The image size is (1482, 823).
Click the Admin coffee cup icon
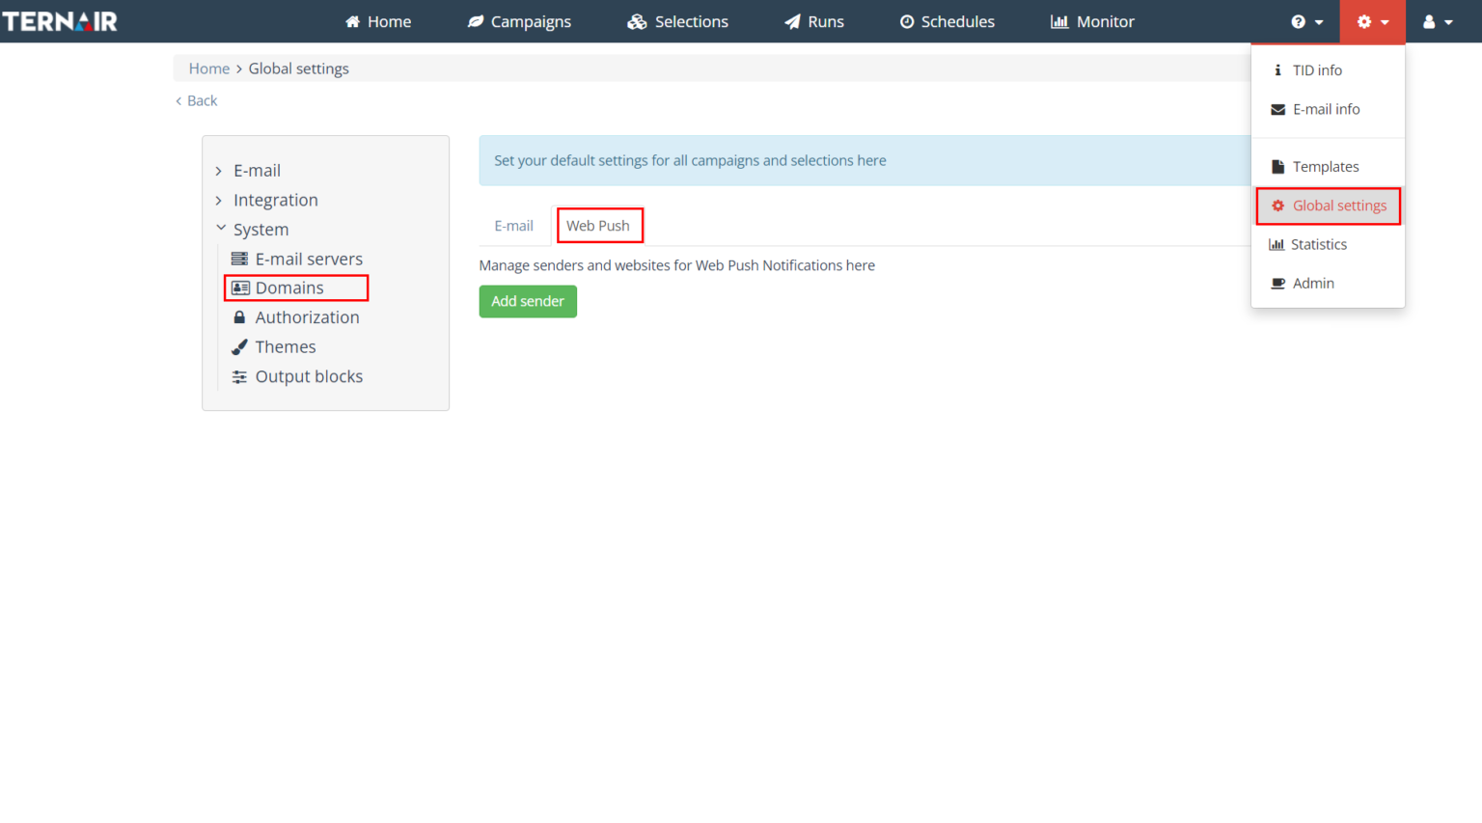pyautogui.click(x=1278, y=284)
